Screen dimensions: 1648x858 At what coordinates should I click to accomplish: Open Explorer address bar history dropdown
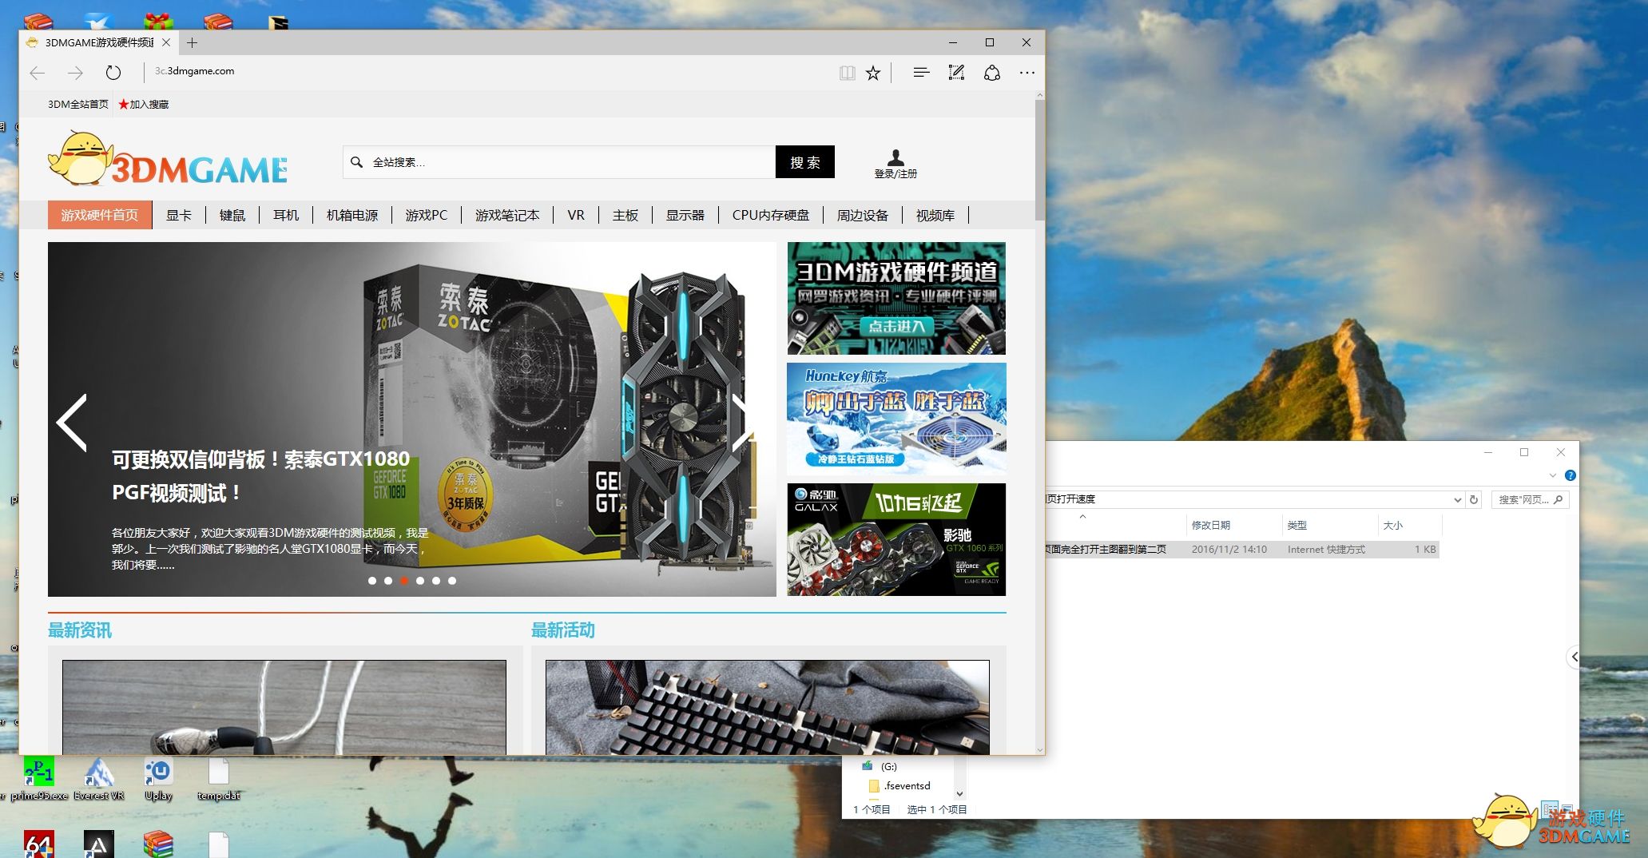click(x=1458, y=499)
